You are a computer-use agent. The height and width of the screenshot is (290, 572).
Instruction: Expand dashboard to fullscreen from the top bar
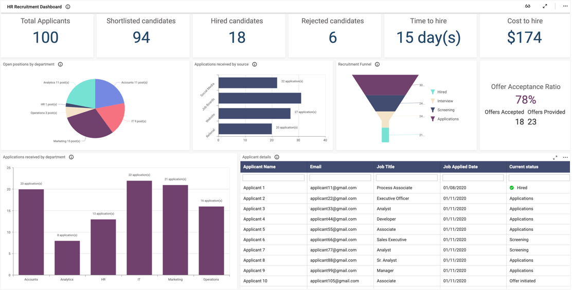click(545, 6)
